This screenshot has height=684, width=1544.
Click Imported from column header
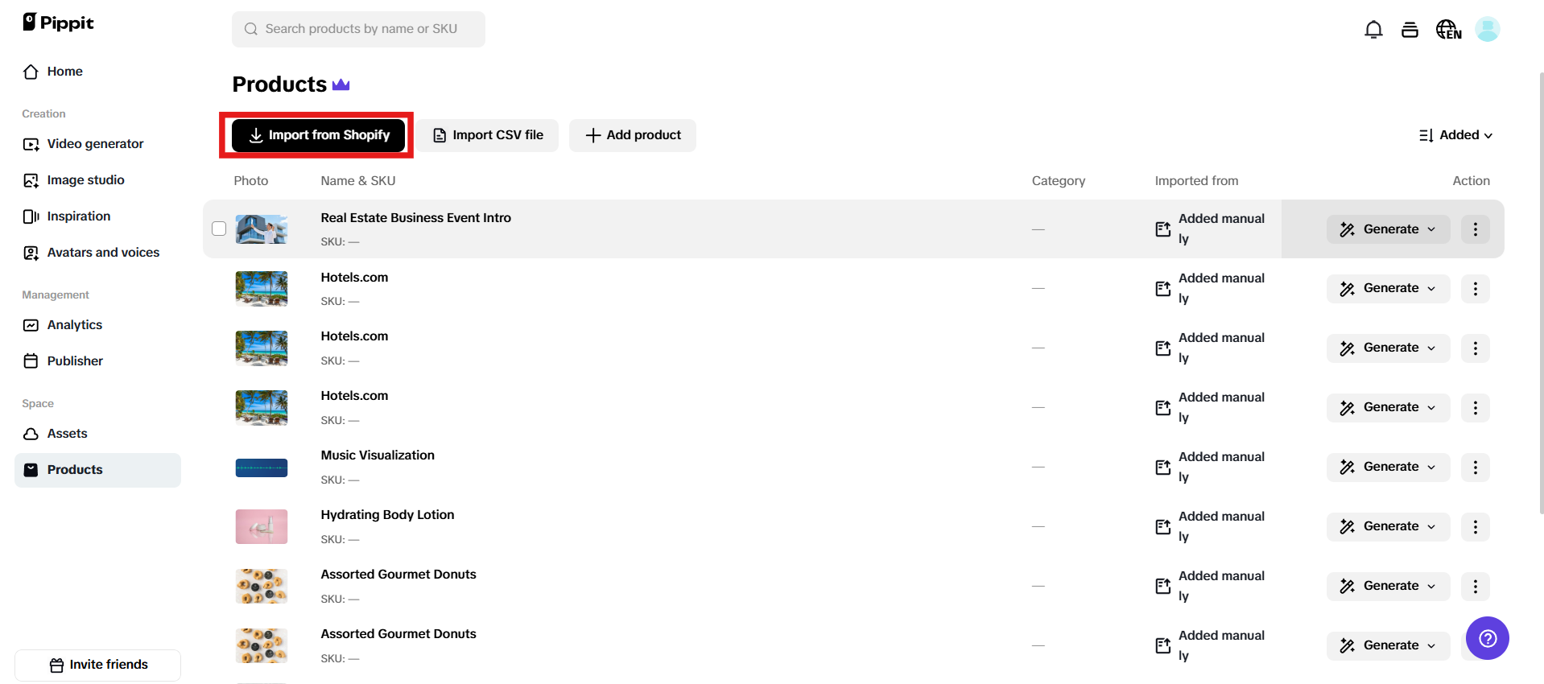(x=1196, y=181)
